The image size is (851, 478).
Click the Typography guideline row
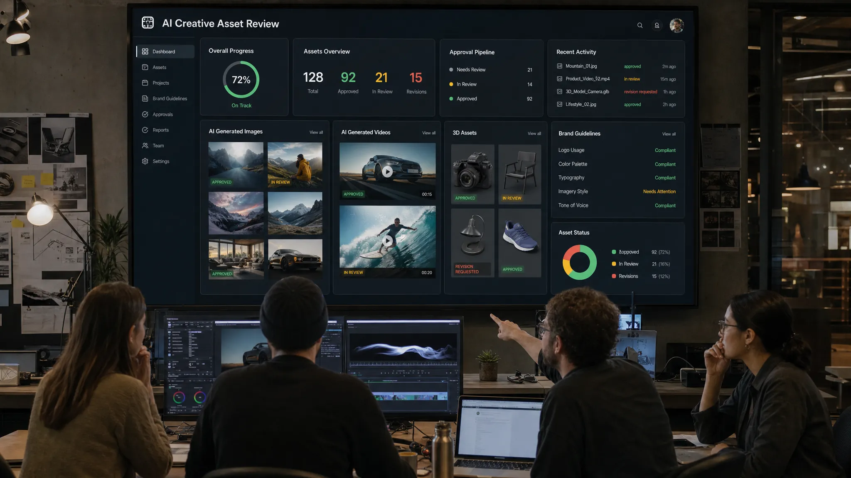coord(617,178)
